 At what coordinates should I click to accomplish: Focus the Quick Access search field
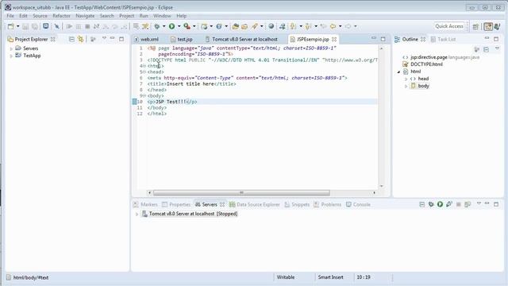pos(449,26)
